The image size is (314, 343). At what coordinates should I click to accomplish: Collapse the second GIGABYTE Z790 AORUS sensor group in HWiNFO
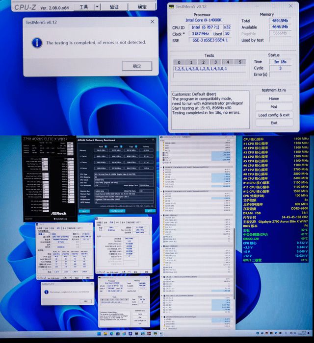point(161,191)
